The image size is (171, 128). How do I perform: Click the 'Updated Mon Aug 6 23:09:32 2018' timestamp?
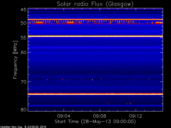23,127
